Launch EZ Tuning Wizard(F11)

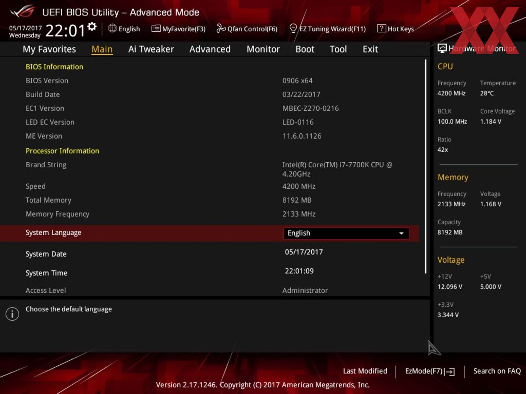click(328, 29)
